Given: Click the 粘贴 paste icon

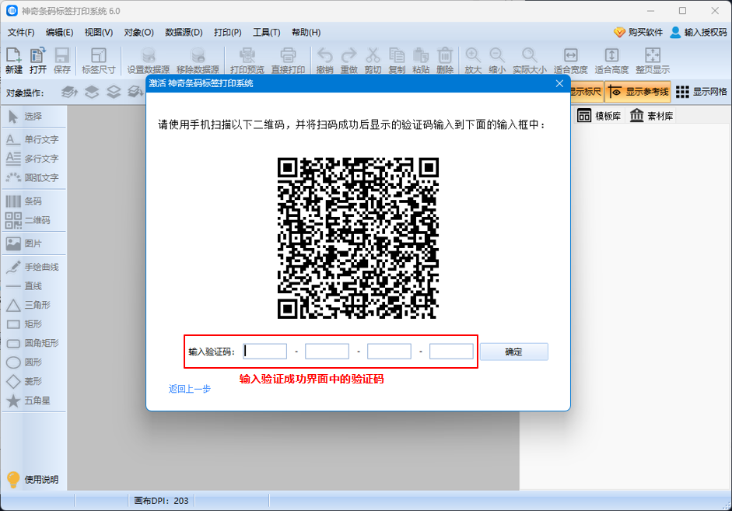Looking at the screenshot, I should click(x=421, y=61).
